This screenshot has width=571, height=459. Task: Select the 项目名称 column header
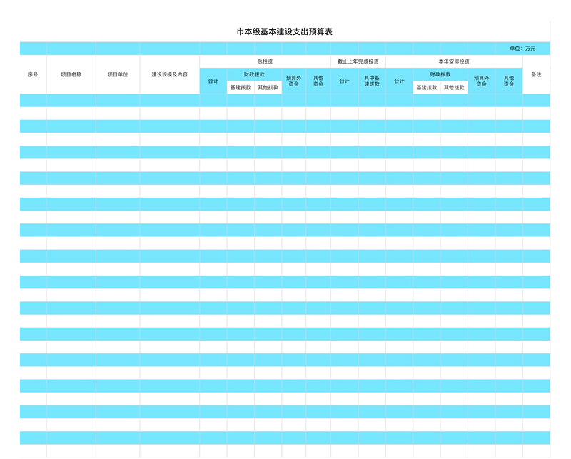pos(71,74)
